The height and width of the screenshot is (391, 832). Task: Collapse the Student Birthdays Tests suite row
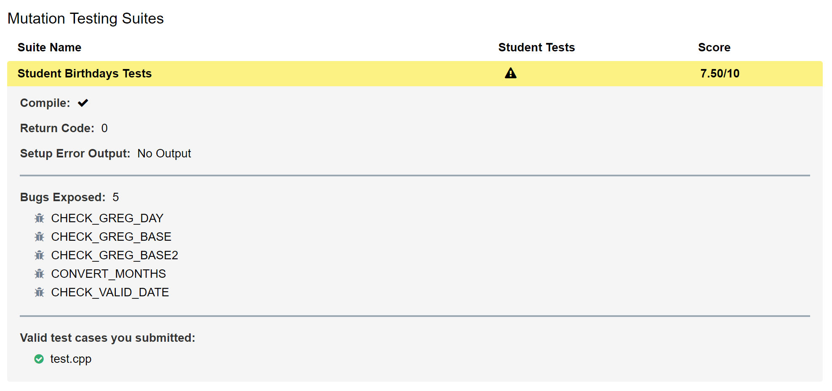(415, 74)
